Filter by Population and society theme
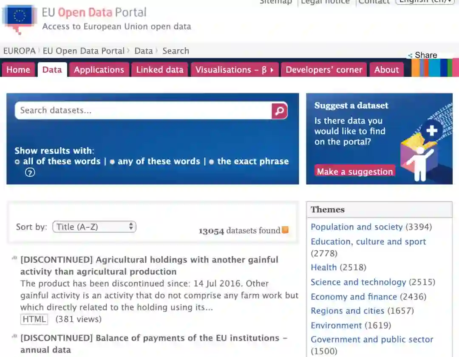 tap(357, 227)
